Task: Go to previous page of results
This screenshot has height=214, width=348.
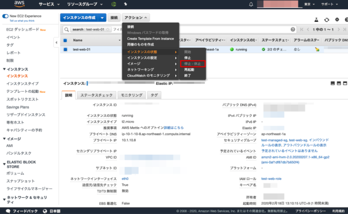Action: [308, 29]
